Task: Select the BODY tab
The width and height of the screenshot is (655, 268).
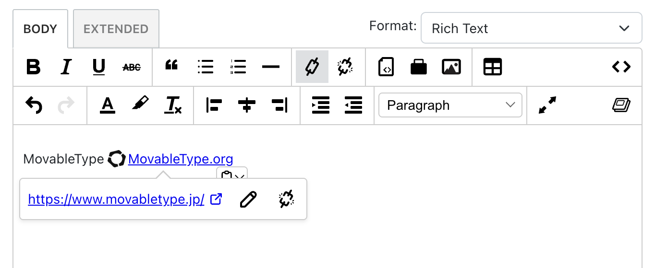Action: [x=40, y=29]
